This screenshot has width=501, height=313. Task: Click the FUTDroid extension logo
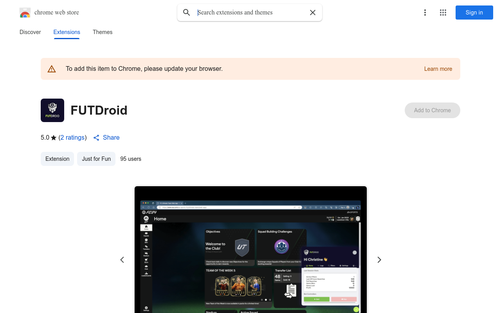[52, 110]
